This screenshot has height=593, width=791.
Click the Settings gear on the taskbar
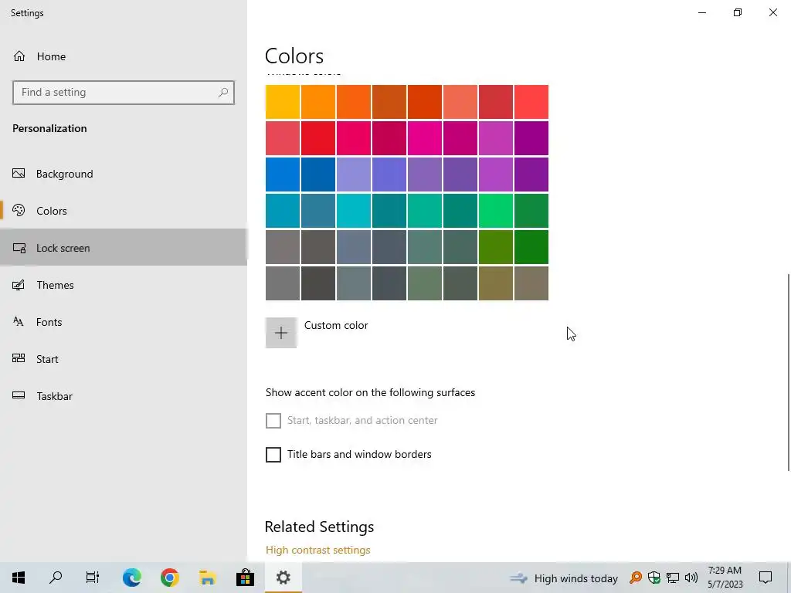point(283,578)
